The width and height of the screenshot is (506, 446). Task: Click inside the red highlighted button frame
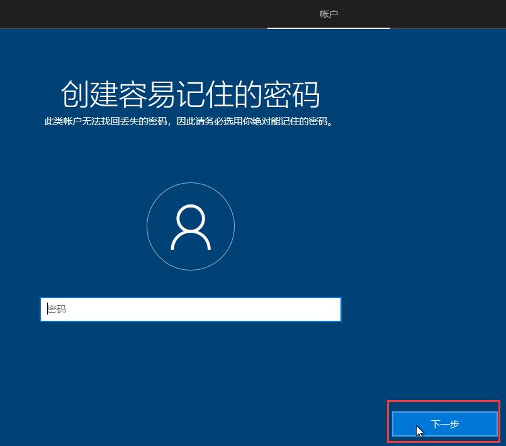[444, 423]
